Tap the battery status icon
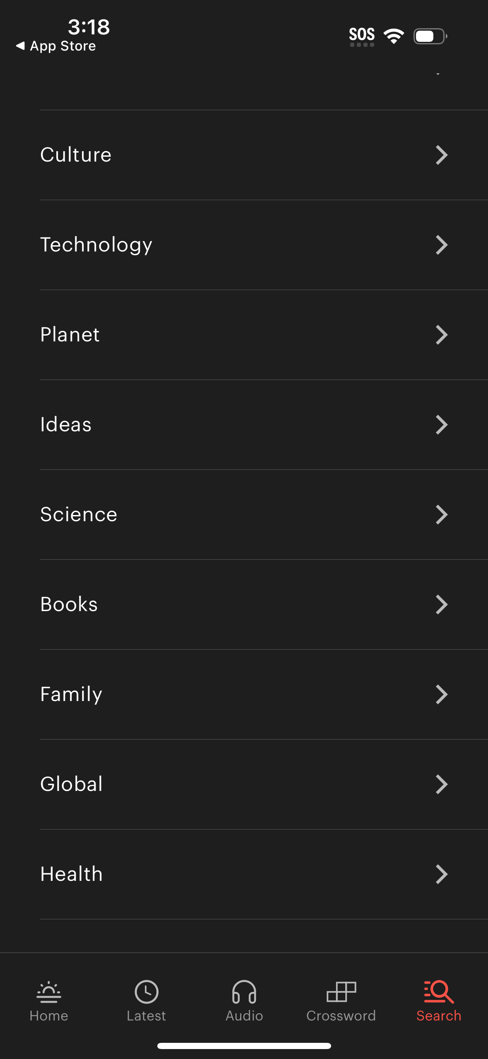 pos(430,36)
